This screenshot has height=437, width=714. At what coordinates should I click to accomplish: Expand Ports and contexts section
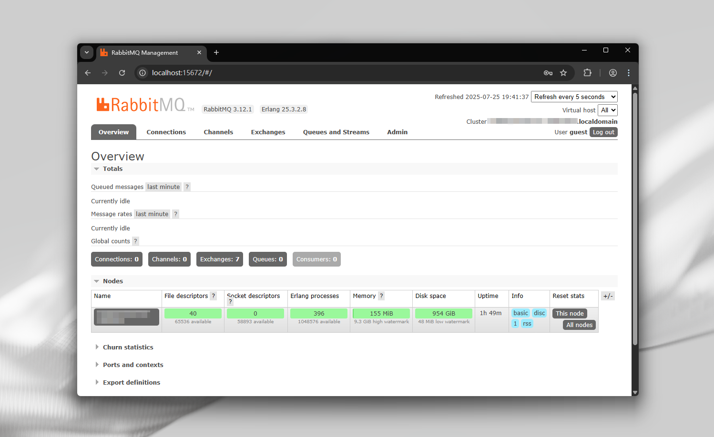click(129, 365)
